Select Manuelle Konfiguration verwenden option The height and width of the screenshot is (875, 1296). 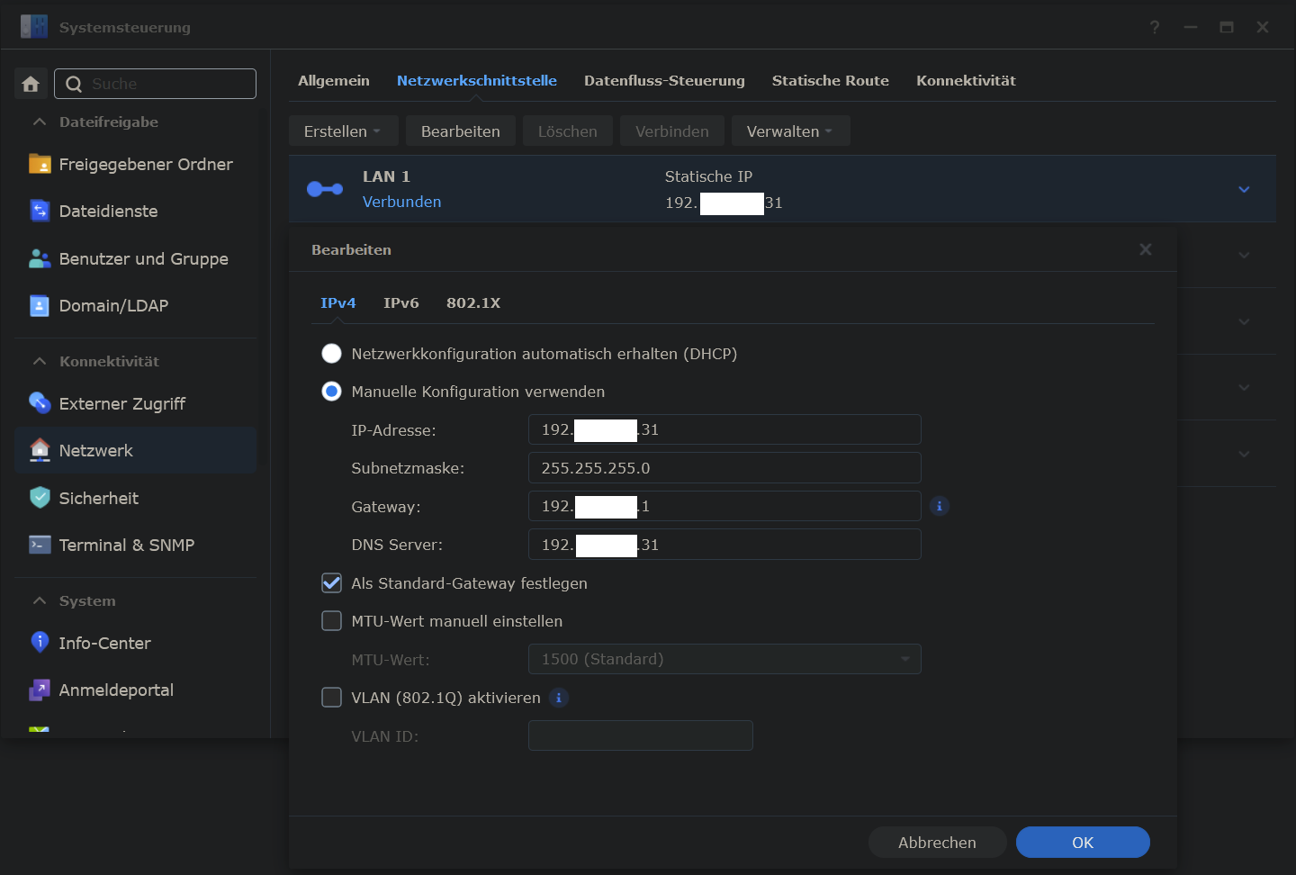(x=331, y=392)
